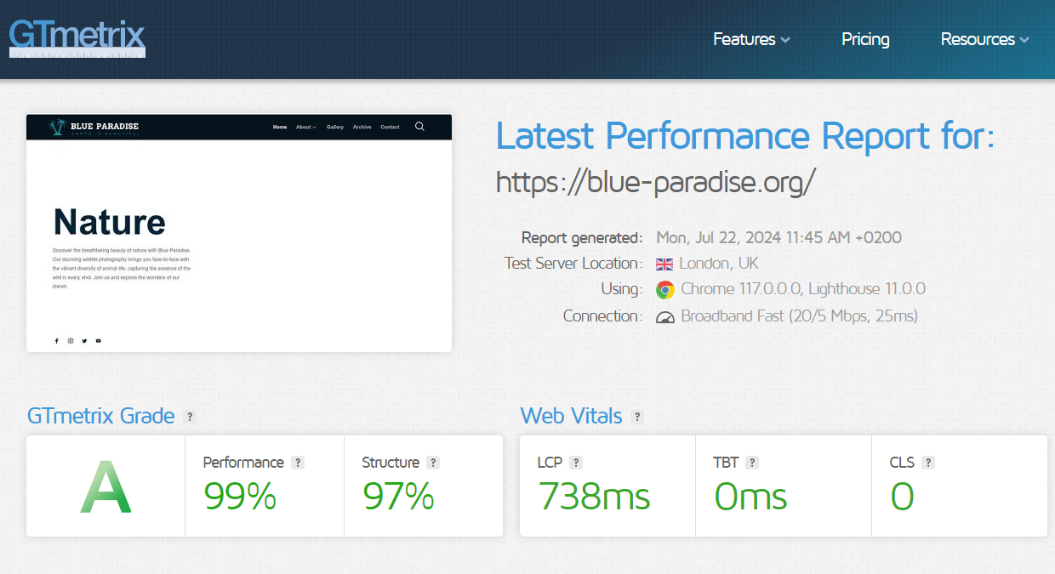Image resolution: width=1055 pixels, height=574 pixels.
Task: Click the CLS value 0
Action: (902, 497)
